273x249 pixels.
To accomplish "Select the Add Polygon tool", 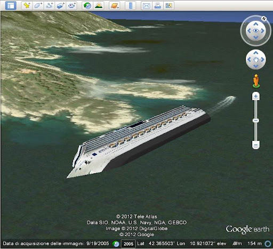I will pyautogui.click(x=38, y=5).
